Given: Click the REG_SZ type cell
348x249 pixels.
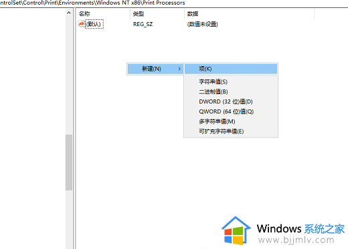Looking at the screenshot, I should click(143, 24).
